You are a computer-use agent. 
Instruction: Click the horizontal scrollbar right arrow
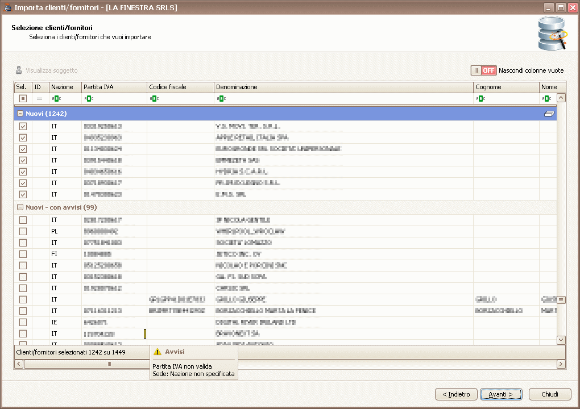coord(561,364)
